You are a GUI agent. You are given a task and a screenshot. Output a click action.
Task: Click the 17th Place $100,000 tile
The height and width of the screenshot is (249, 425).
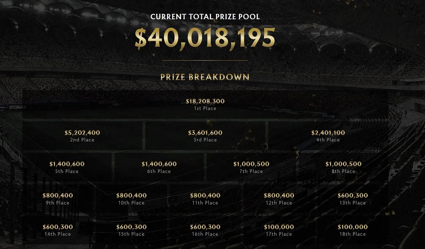(x=279, y=230)
